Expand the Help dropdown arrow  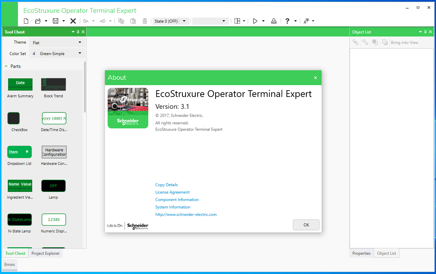tap(296, 21)
